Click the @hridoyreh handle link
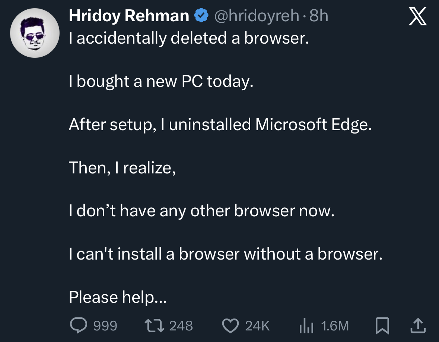This screenshot has width=439, height=342. click(257, 15)
